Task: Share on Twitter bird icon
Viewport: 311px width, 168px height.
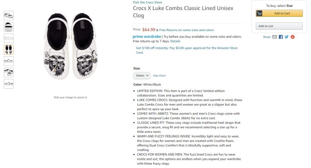Action: pos(287,37)
